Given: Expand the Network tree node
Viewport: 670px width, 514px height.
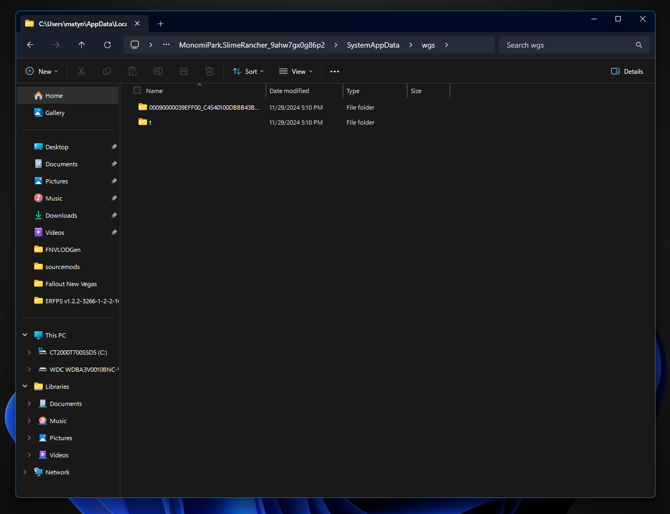Looking at the screenshot, I should tap(25, 472).
